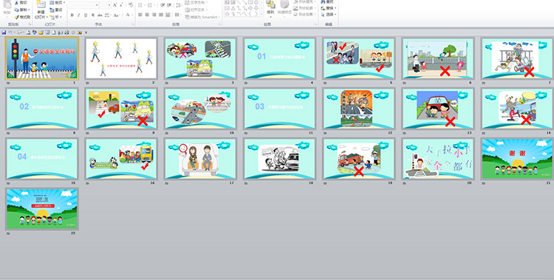
Task: Toggle Italic formatting
Action: tap(78, 15)
